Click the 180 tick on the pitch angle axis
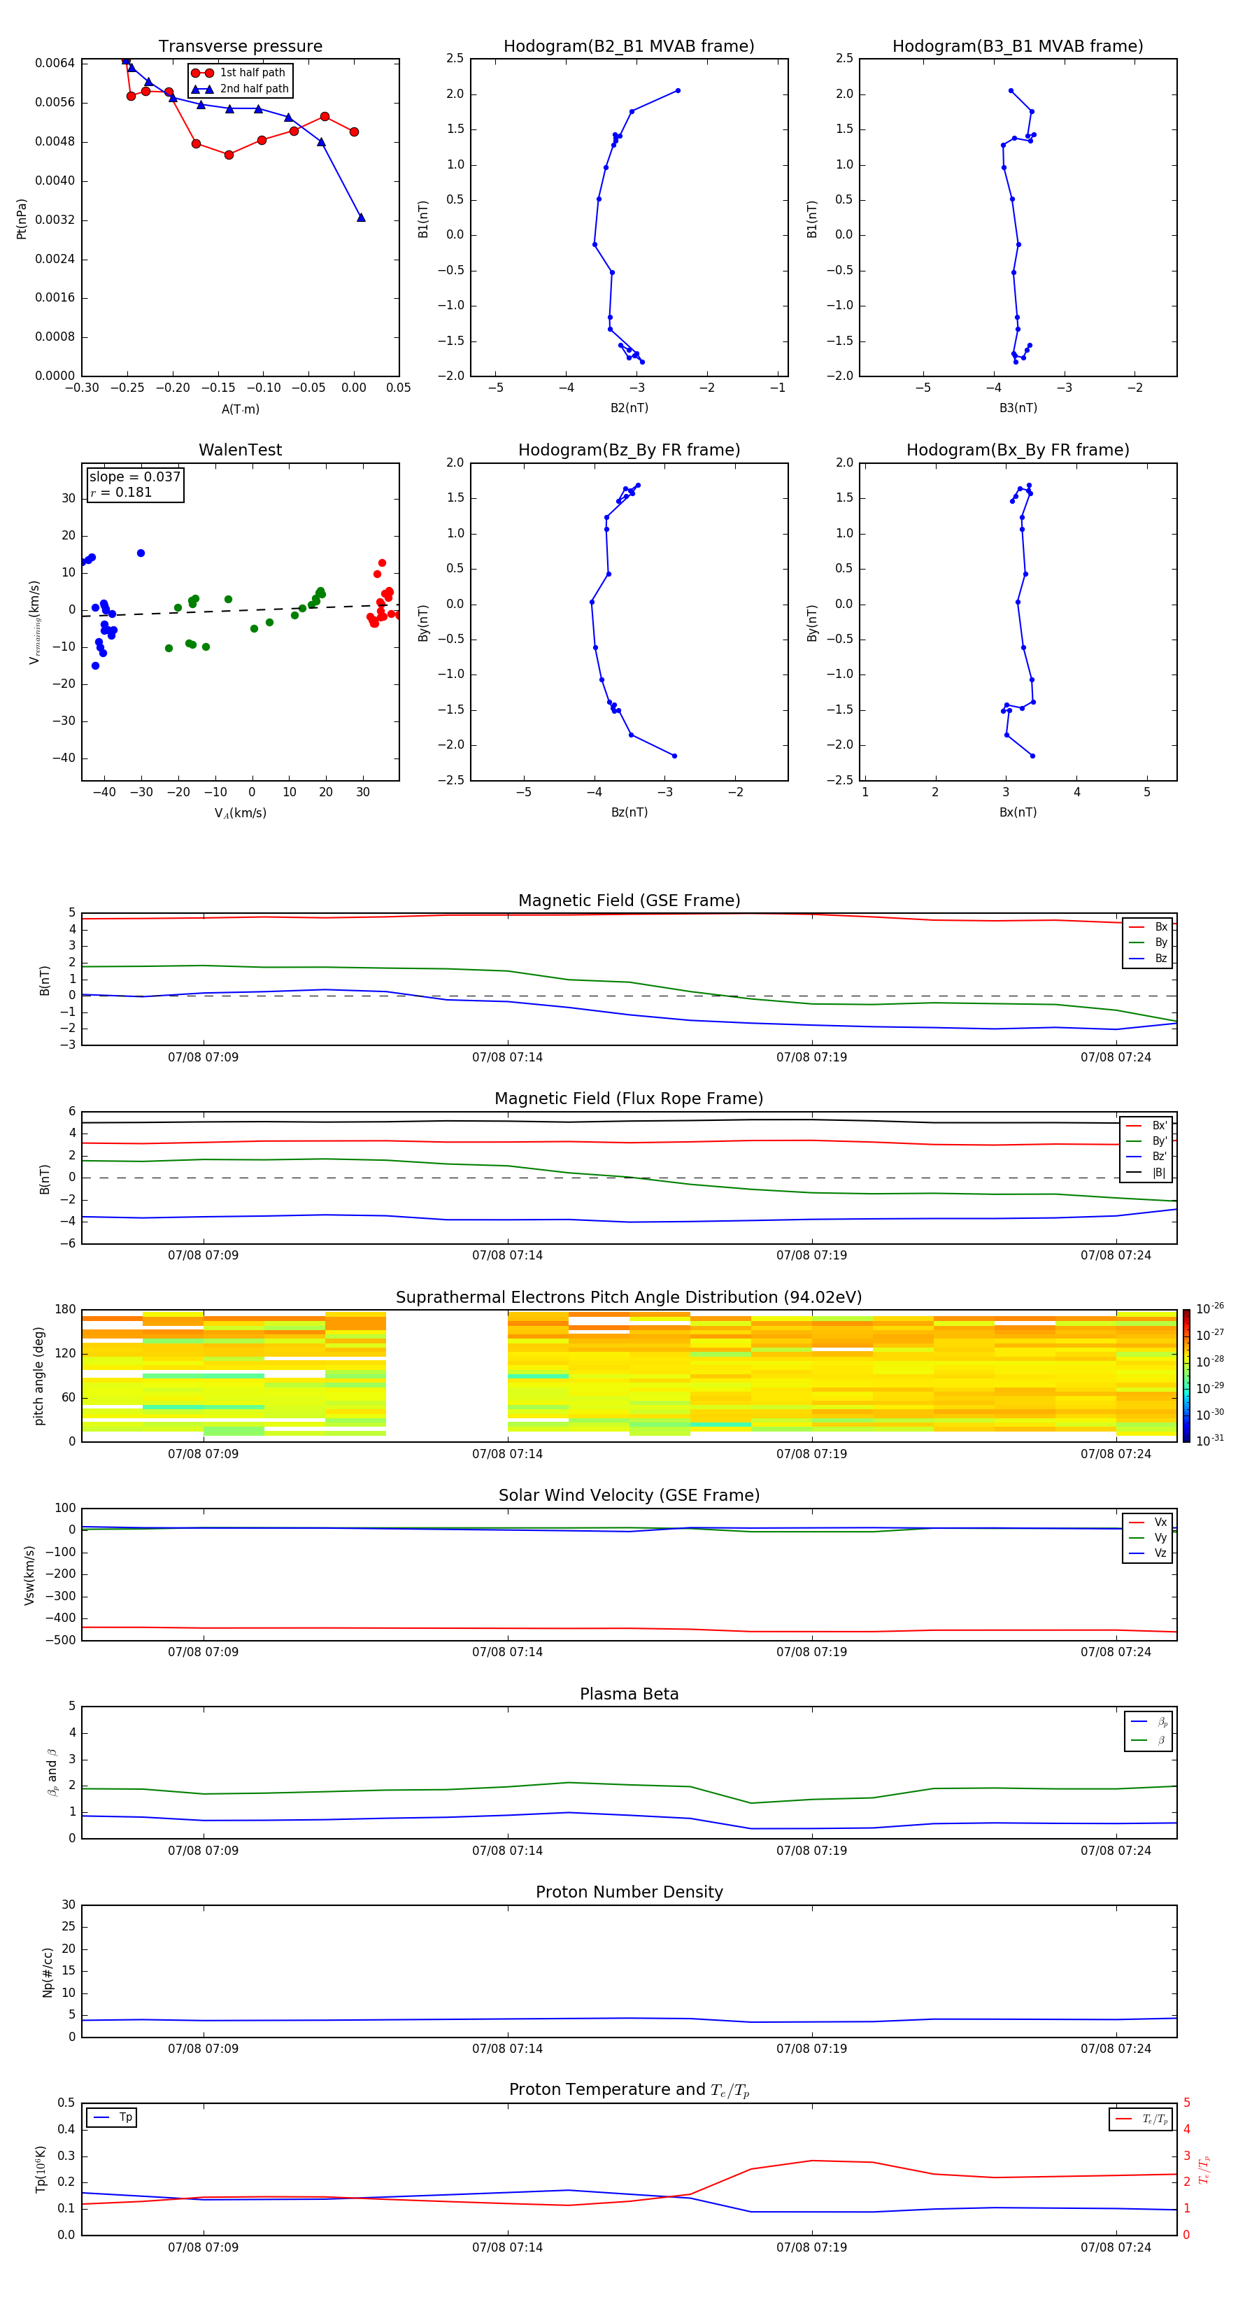Image resolution: width=1259 pixels, height=2309 pixels. 66,1310
